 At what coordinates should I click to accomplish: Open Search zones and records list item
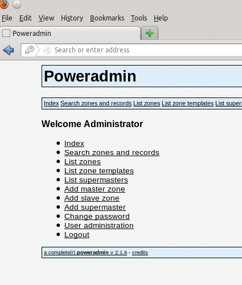point(112,152)
